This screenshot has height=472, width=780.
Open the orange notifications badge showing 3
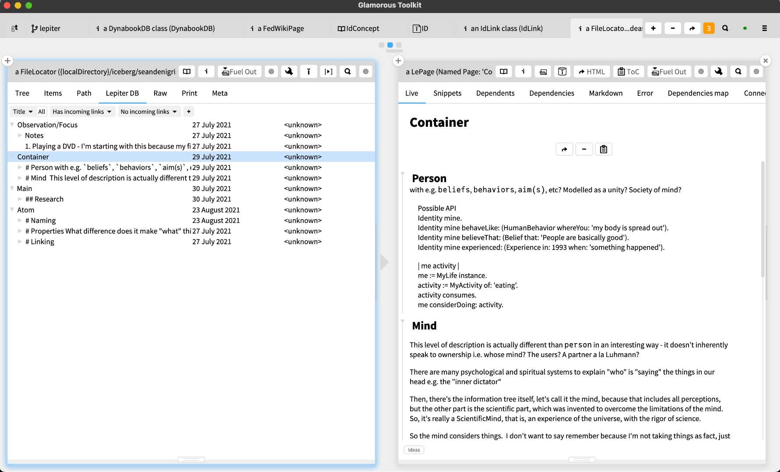[x=709, y=28]
